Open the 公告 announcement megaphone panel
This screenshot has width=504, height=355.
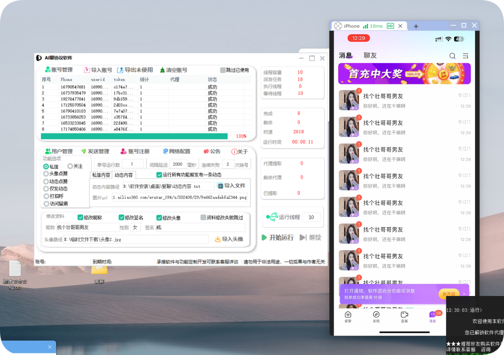click(x=212, y=151)
